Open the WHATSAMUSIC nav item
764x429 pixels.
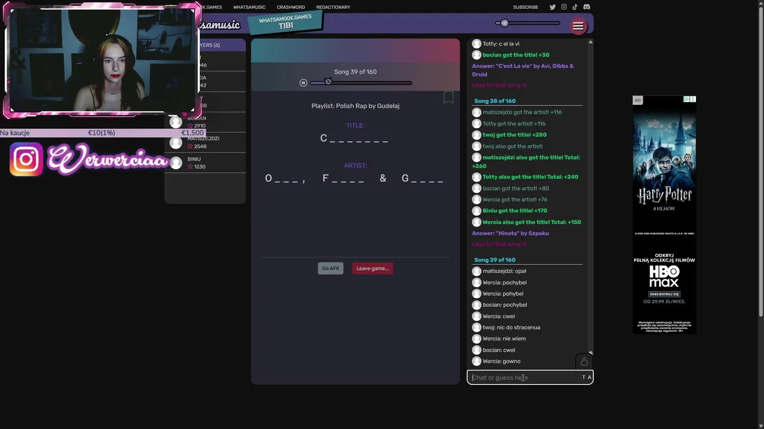tap(249, 7)
